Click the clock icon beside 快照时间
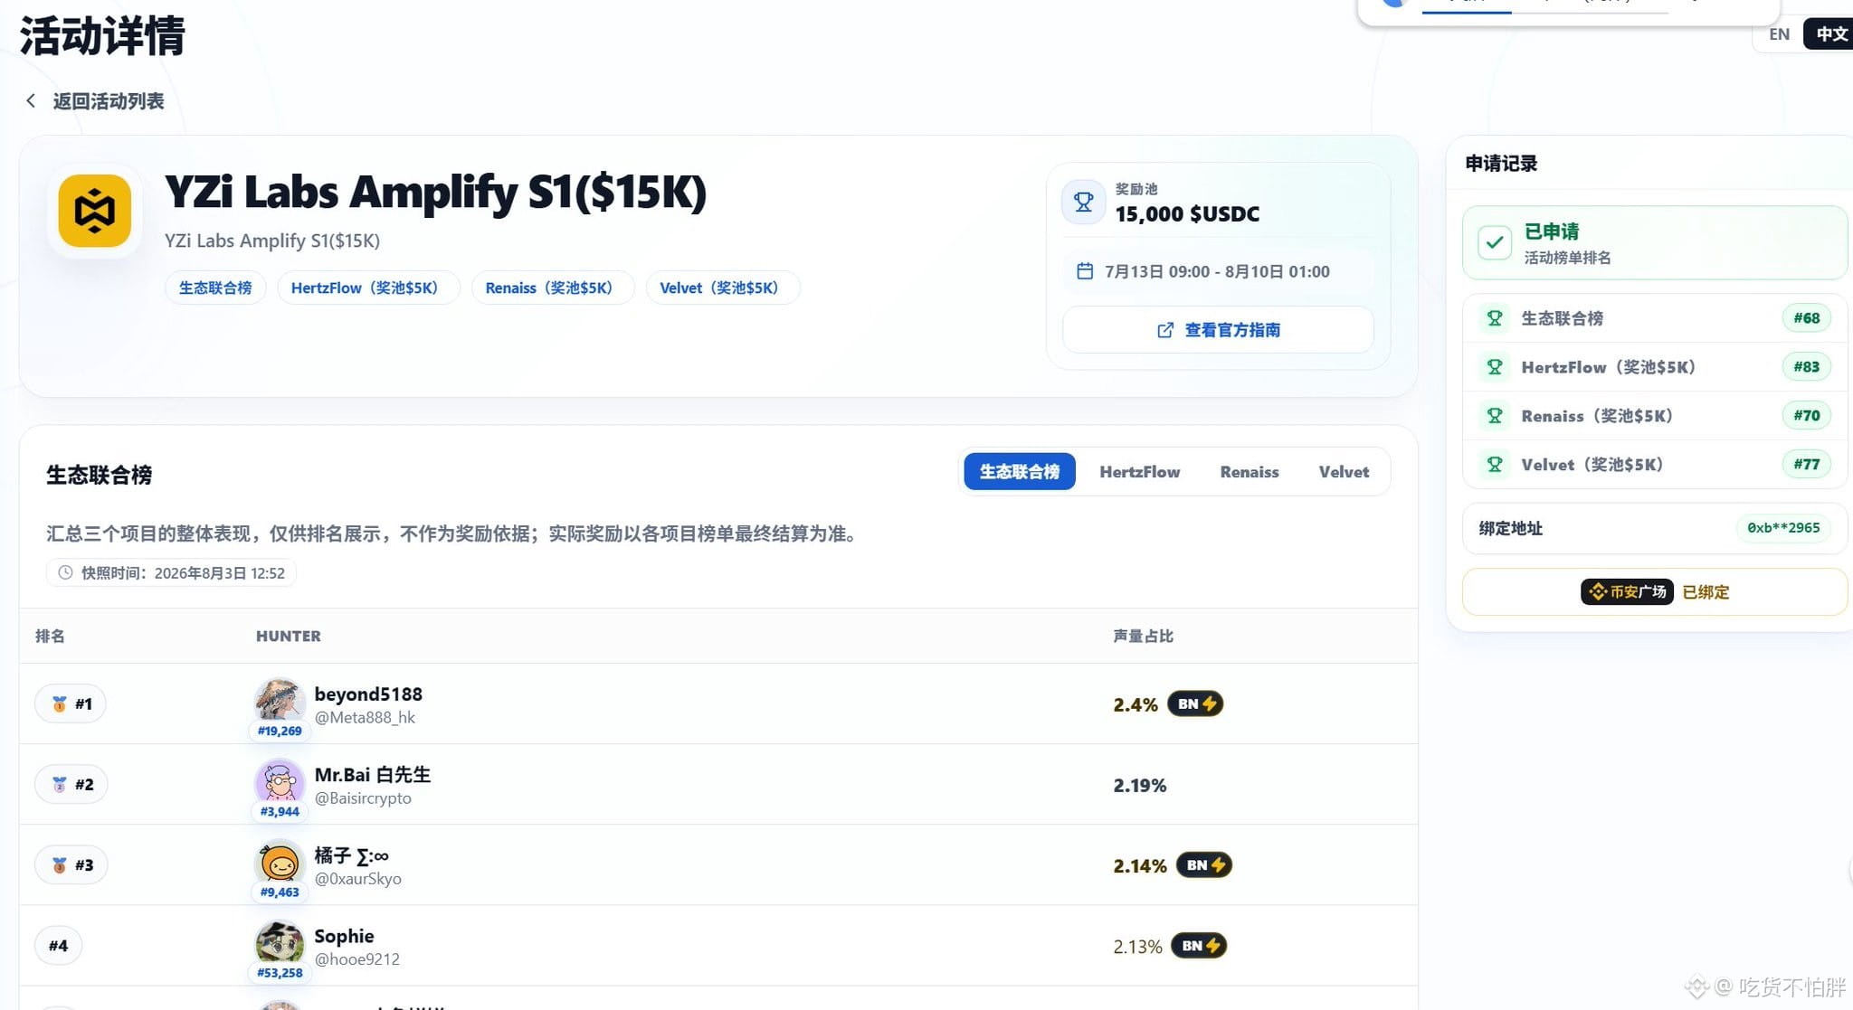The image size is (1853, 1010). (x=65, y=572)
